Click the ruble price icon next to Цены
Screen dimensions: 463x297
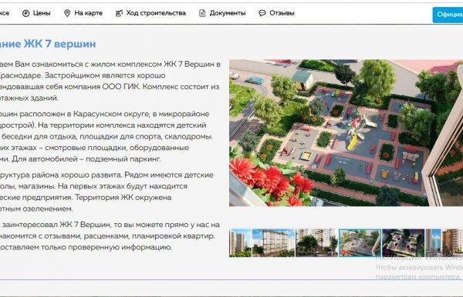pyautogui.click(x=25, y=13)
